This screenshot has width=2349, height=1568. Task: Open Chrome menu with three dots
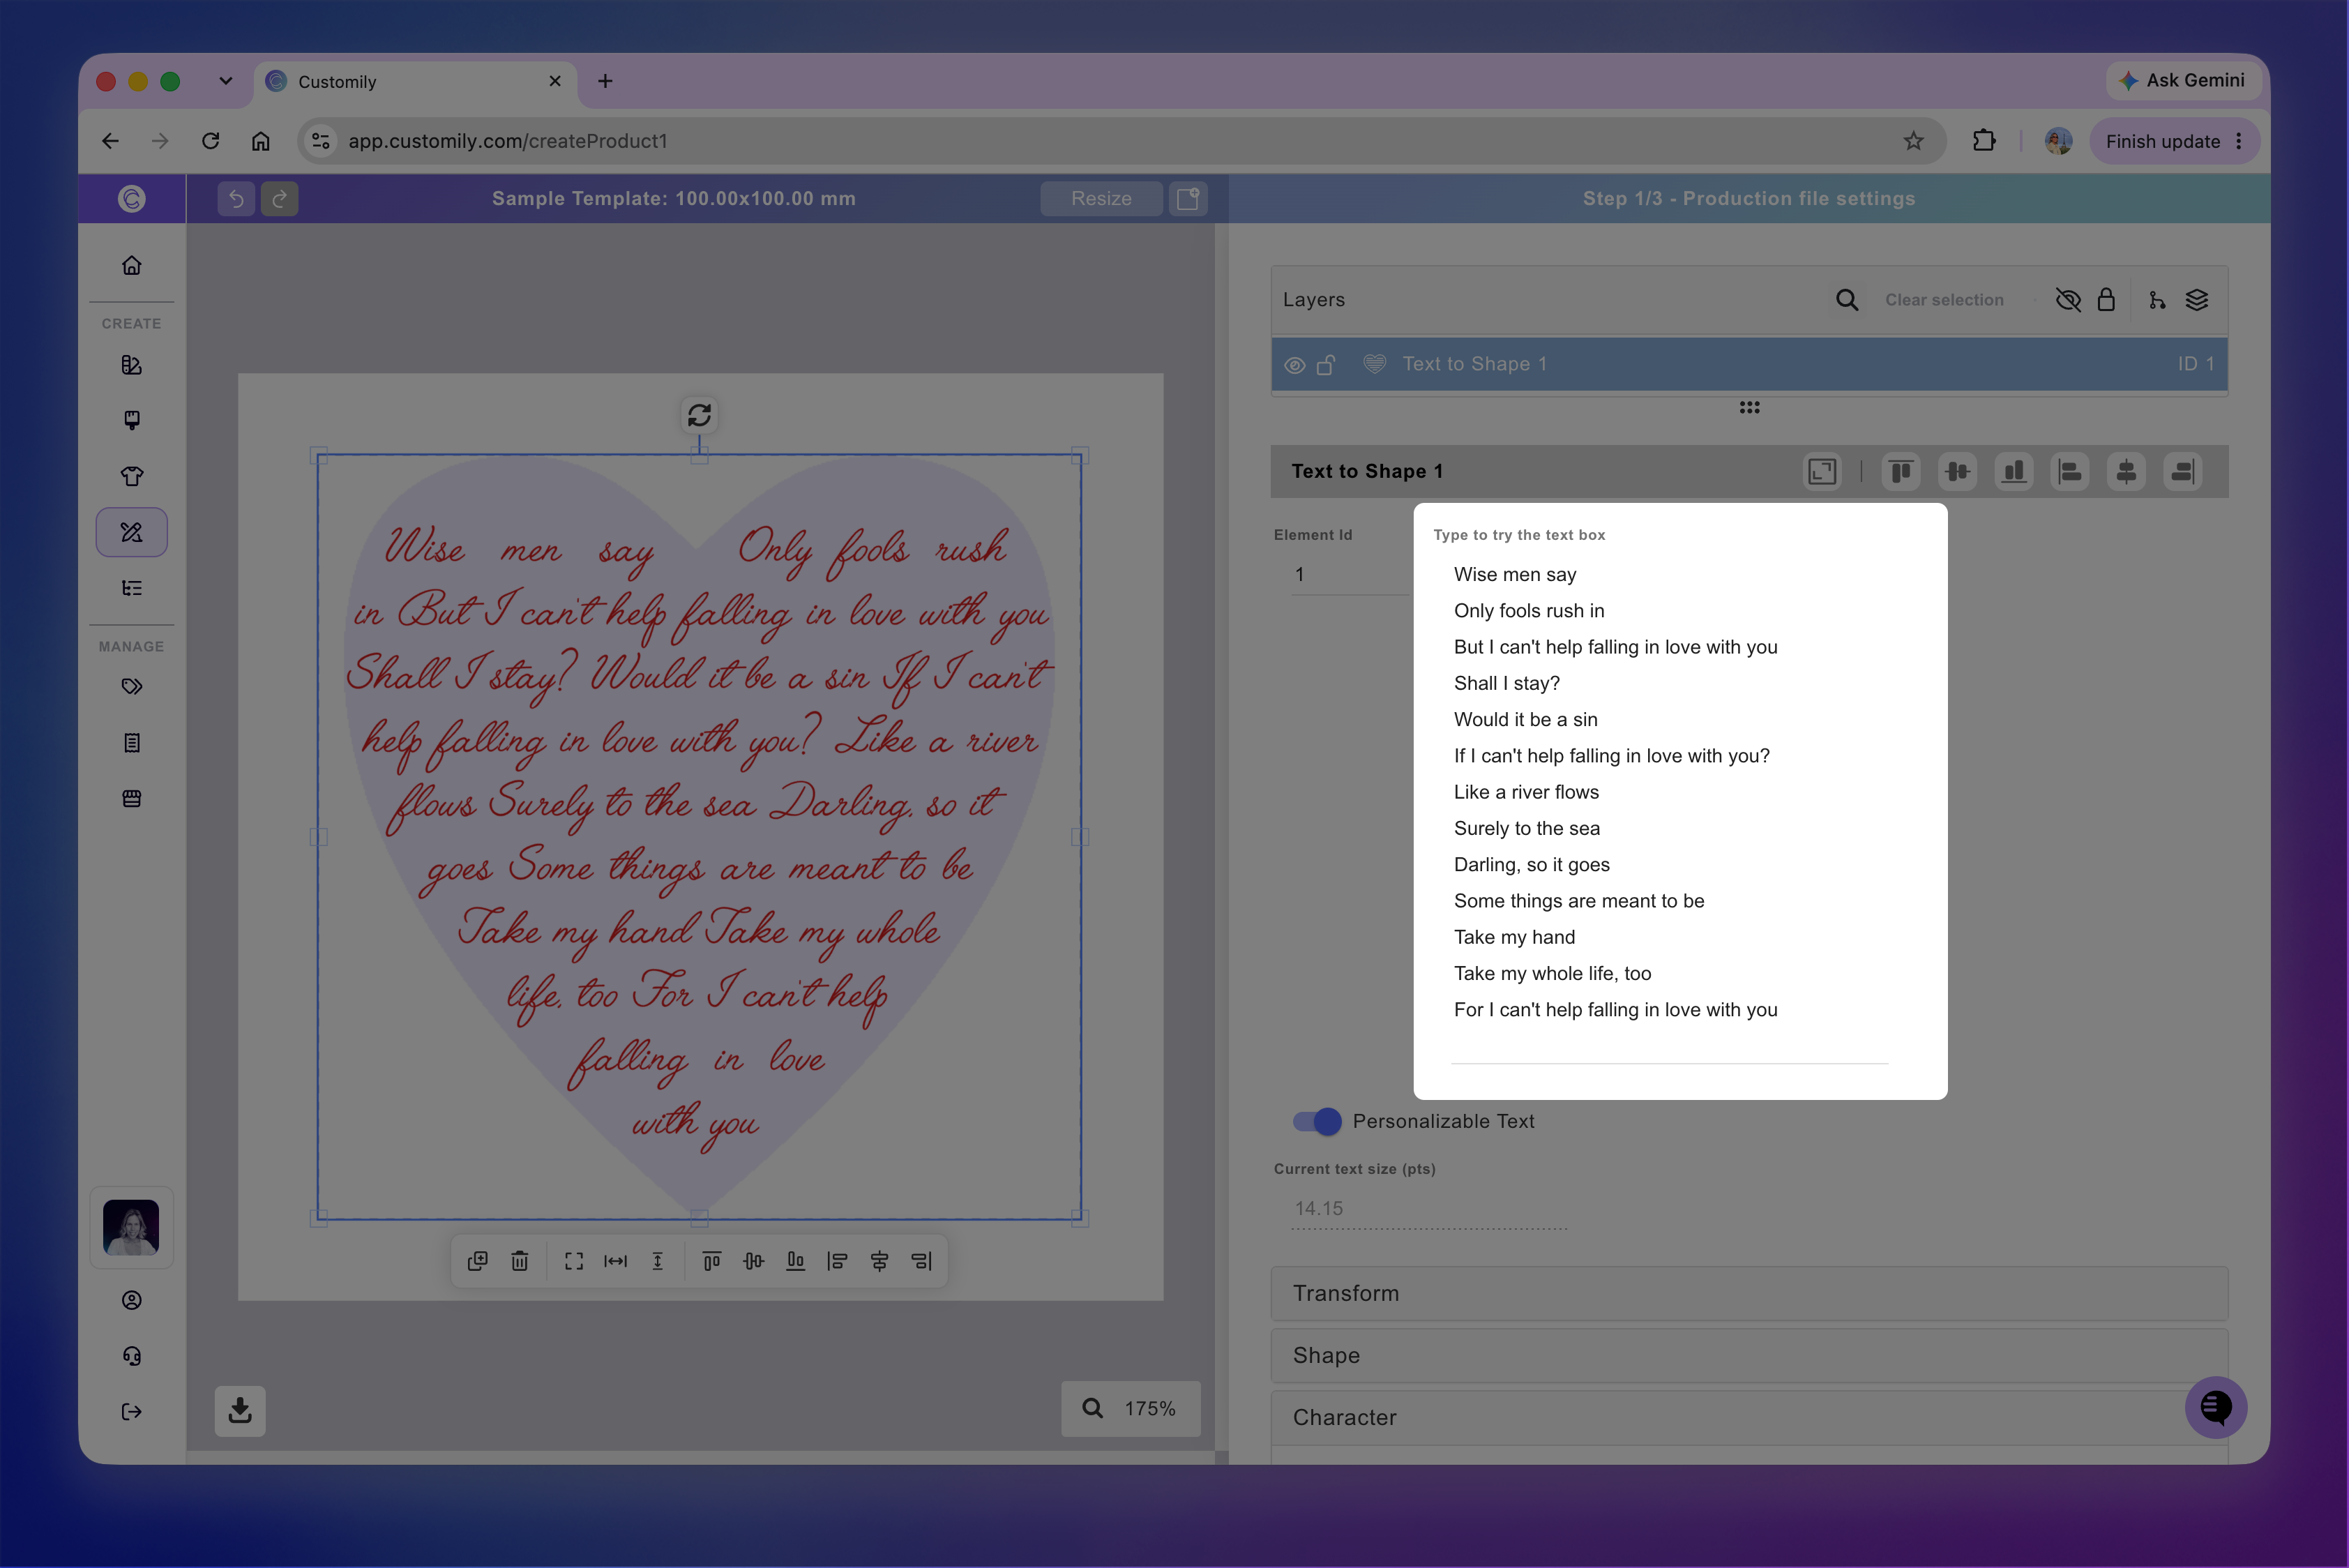[x=2239, y=141]
